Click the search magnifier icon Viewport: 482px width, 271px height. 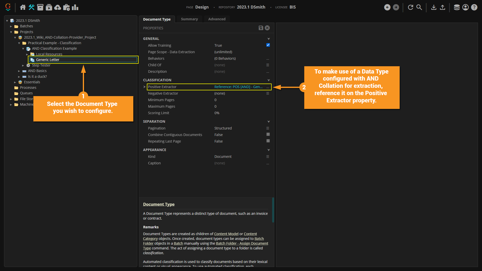(x=419, y=7)
